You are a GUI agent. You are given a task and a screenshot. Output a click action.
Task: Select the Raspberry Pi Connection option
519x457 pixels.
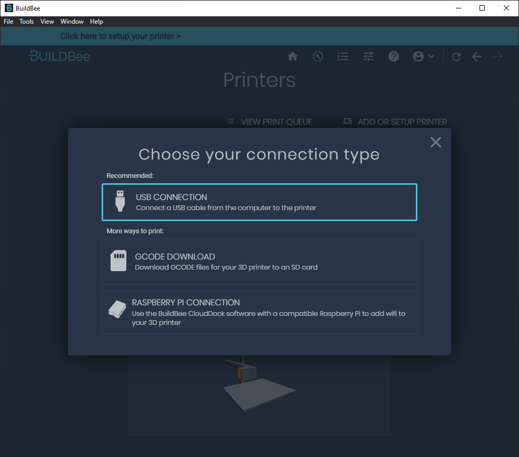click(x=259, y=312)
